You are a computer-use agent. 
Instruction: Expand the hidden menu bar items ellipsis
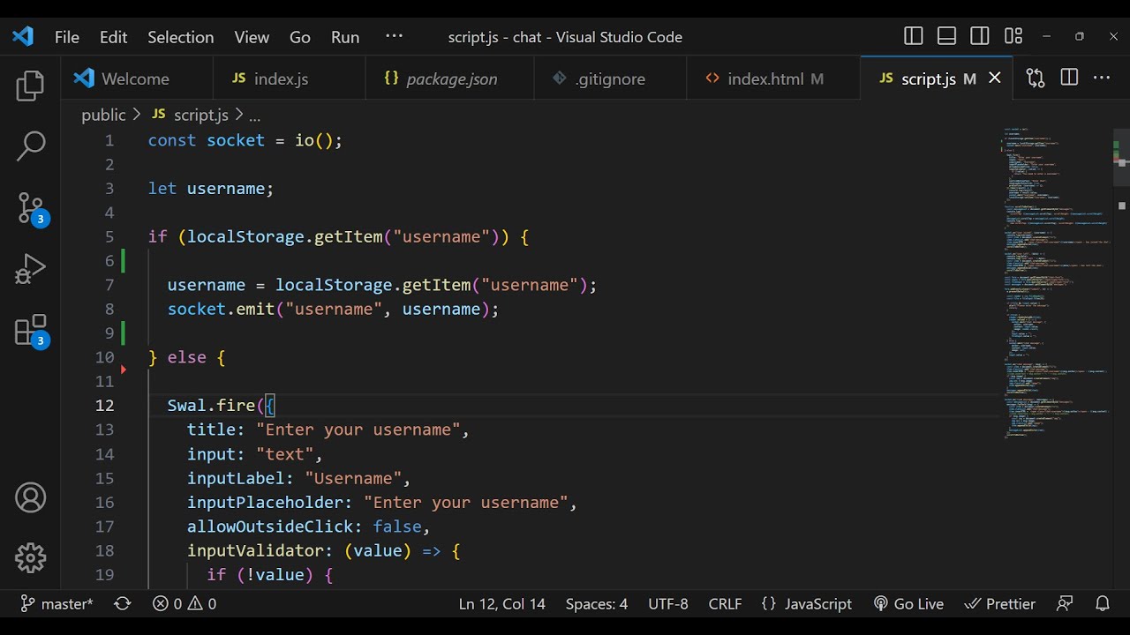coord(394,36)
